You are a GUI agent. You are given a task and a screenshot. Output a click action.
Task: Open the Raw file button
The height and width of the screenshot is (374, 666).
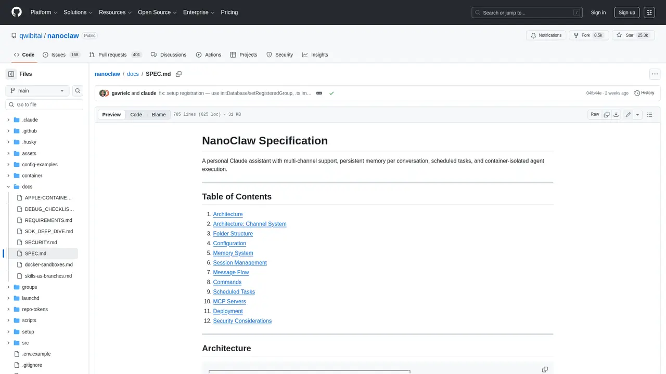coord(595,114)
